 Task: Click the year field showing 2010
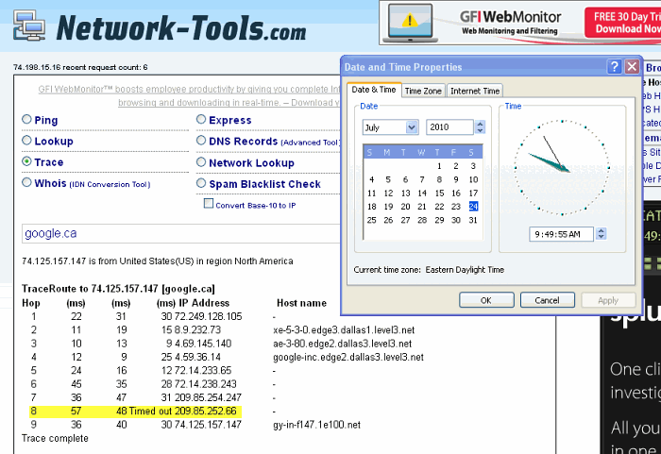449,126
